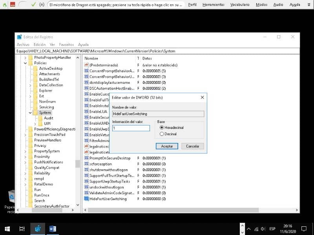Open the Edición menu
This screenshot has height=235, width=314.
40,45
